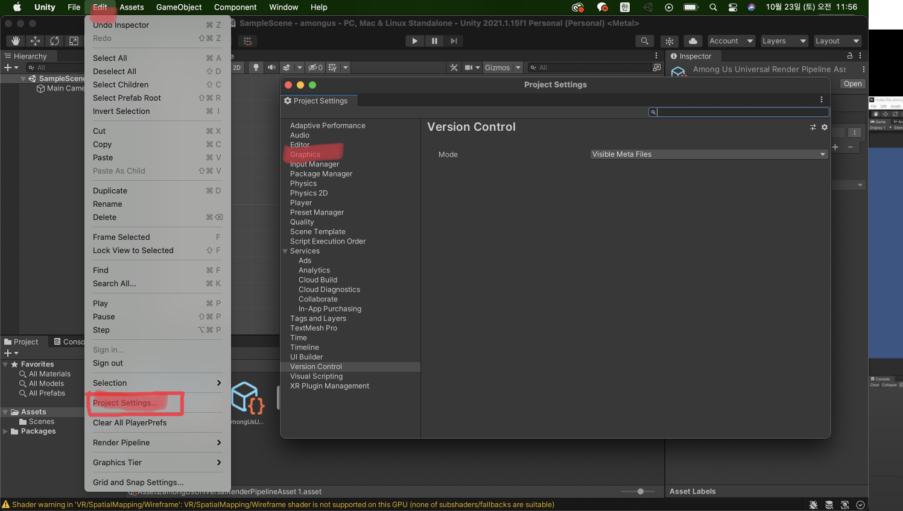Viewport: 903px width, 511px height.
Task: Toggle scene audio speaker icon
Action: pyautogui.click(x=271, y=67)
